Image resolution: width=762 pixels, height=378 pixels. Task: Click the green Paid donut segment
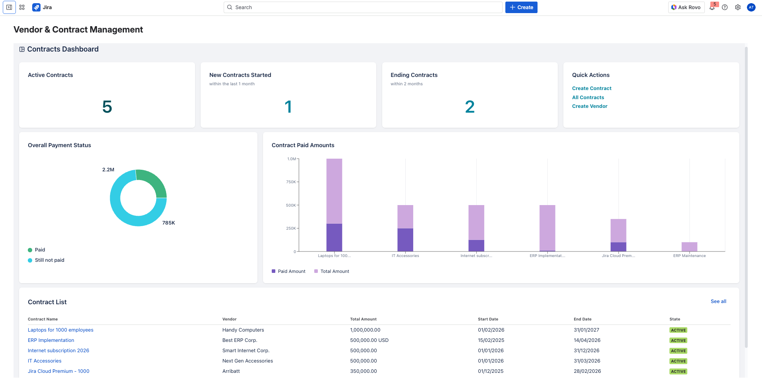pos(154,181)
